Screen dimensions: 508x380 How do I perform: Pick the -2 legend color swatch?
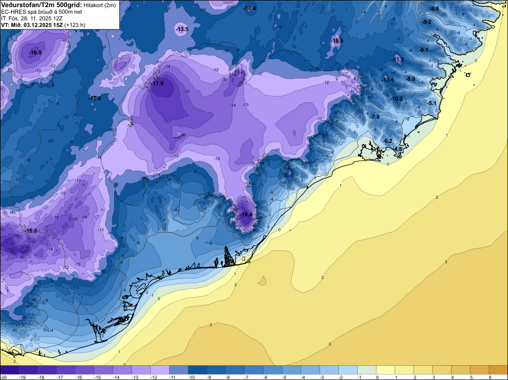pos(348,370)
